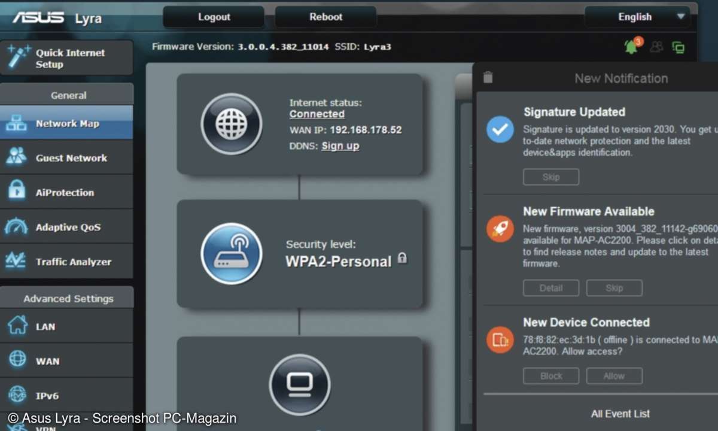Click Detail for New Firmware Available

551,288
